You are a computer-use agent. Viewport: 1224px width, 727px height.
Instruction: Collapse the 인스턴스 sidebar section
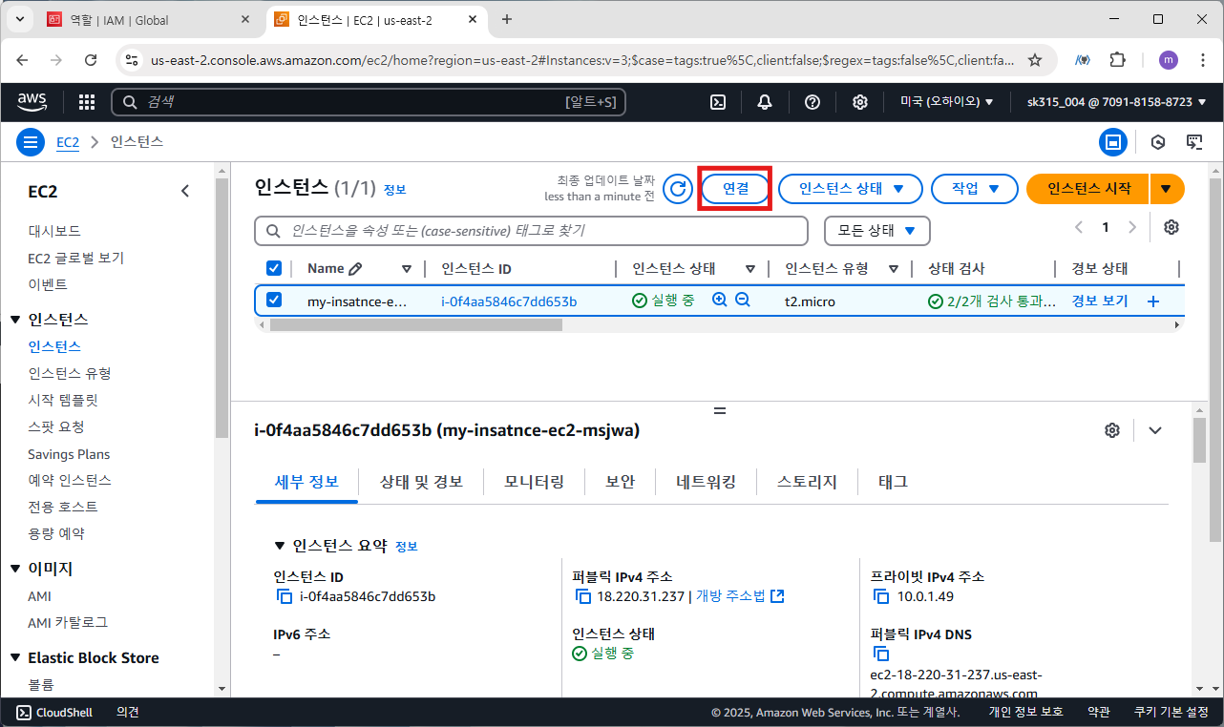(15, 320)
